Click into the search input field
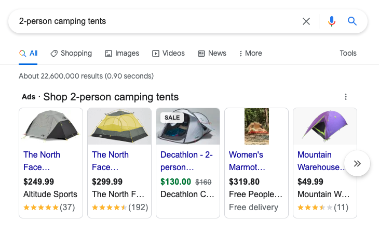The width and height of the screenshot is (379, 233). pyautogui.click(x=156, y=21)
